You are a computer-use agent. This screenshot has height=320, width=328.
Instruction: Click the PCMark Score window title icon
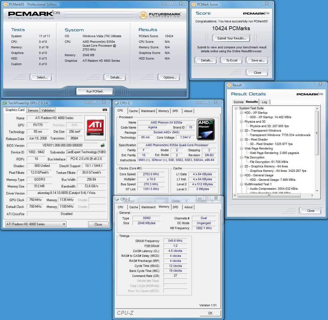click(x=194, y=4)
